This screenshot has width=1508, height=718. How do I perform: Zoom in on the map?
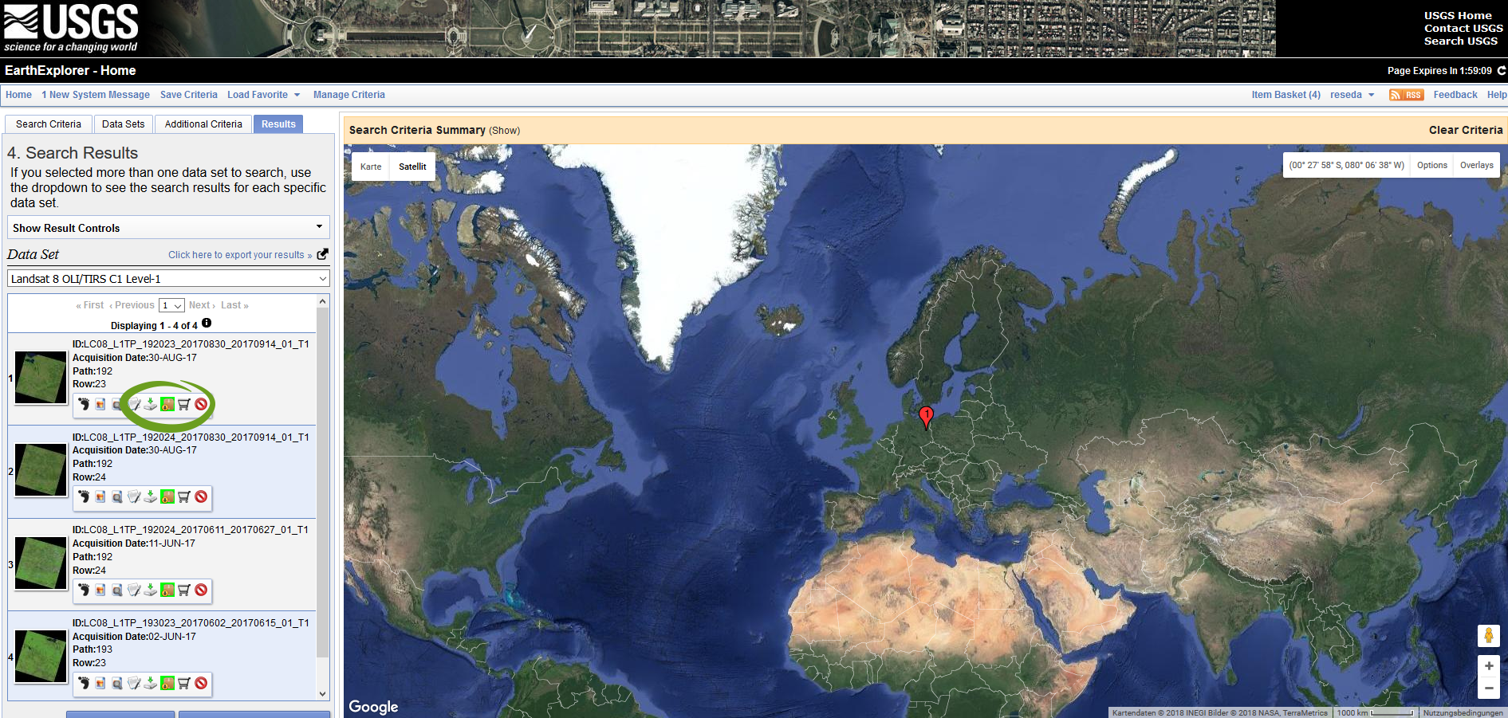click(x=1488, y=666)
